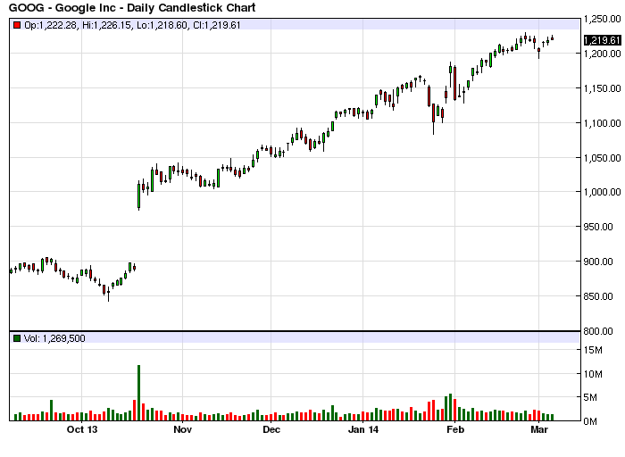Click the 1,050.00 price axis label
This screenshot has width=625, height=457.
click(603, 158)
